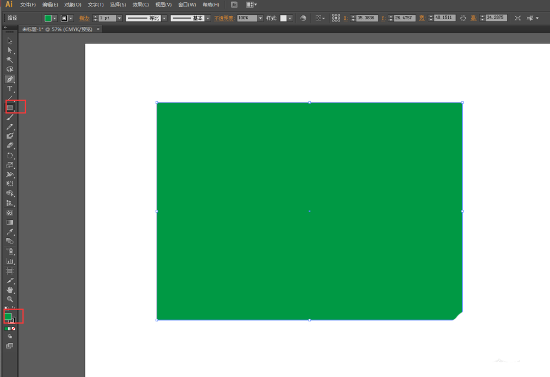This screenshot has width=550, height=377.
Task: Toggle constrain width and height proportions link
Action: (463, 18)
